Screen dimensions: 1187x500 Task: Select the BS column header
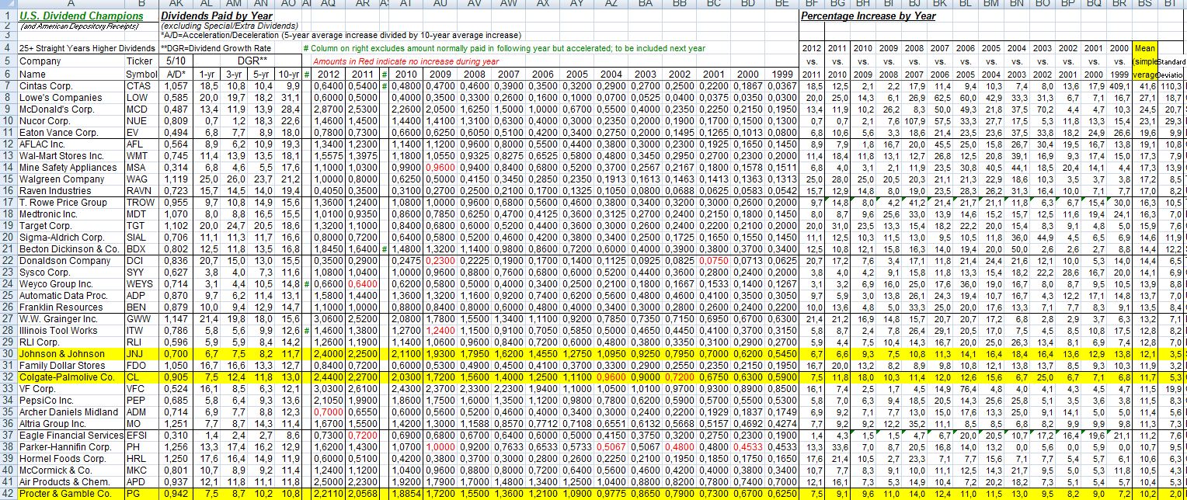pos(1145,4)
